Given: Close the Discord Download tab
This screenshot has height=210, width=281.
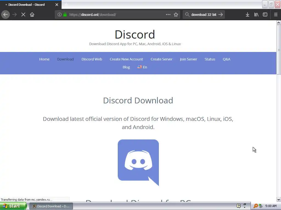Looking at the screenshot, I should click(57, 5).
